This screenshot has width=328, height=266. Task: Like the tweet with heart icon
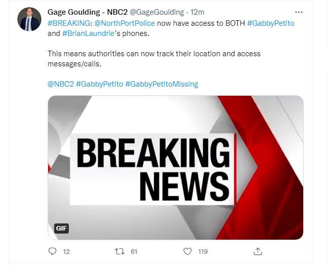pyautogui.click(x=187, y=251)
